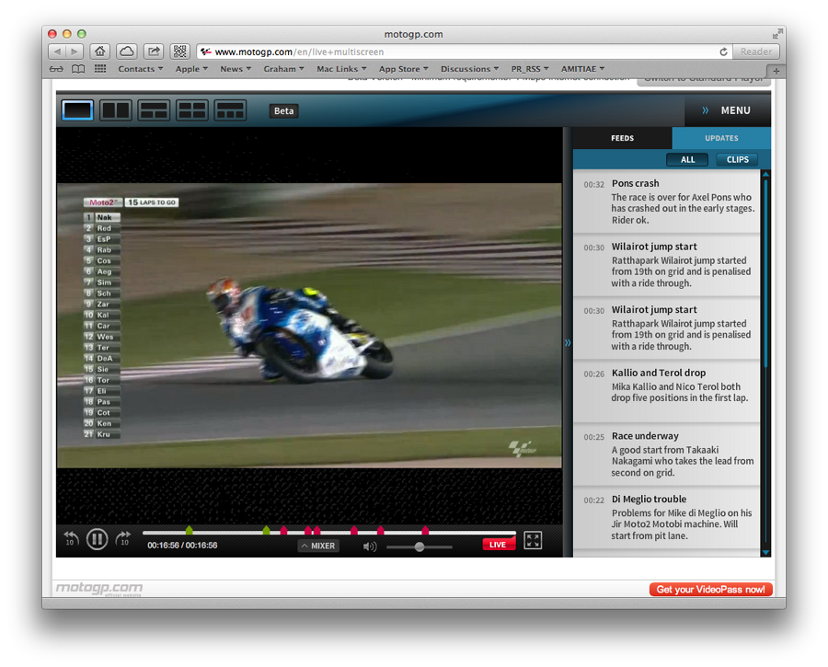Expand the audio MIXER panel
828x667 pixels.
[318, 546]
